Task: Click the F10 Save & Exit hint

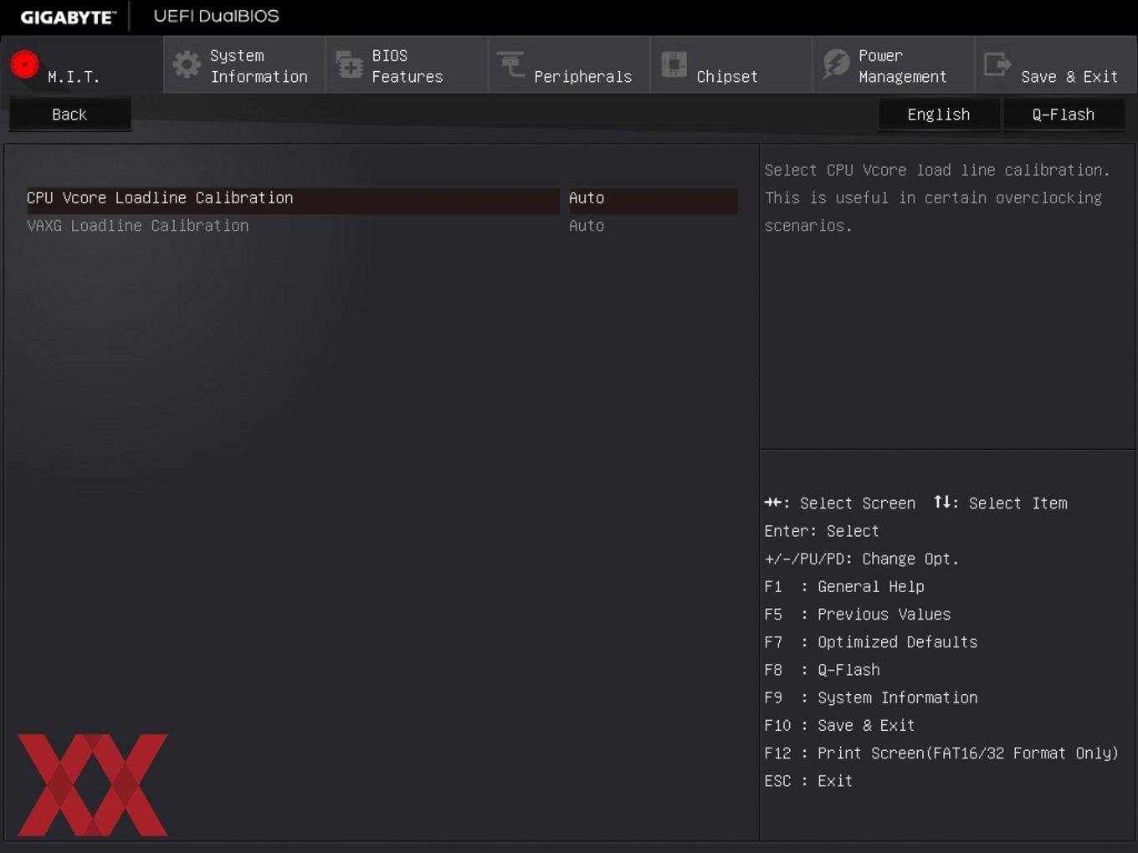Action: tap(839, 725)
